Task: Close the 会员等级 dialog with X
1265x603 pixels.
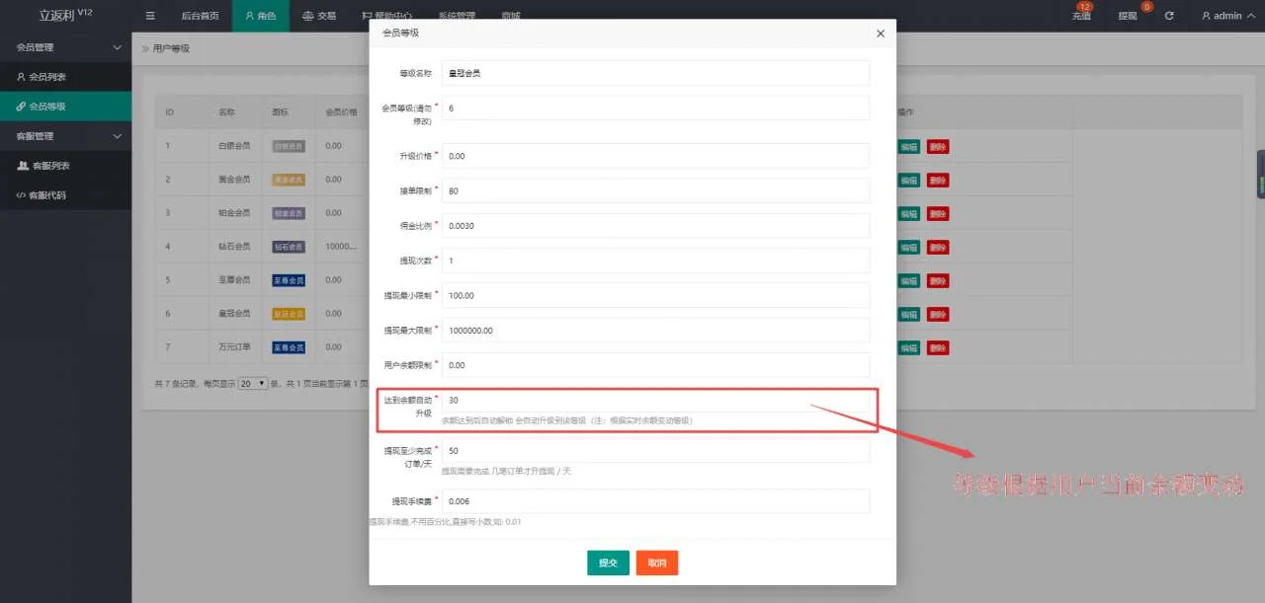Action: coord(881,34)
